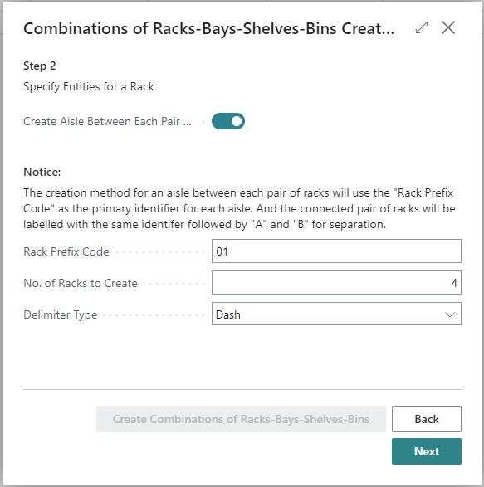Select the No. of Racks to Create field
The width and height of the screenshot is (484, 487).
click(336, 283)
